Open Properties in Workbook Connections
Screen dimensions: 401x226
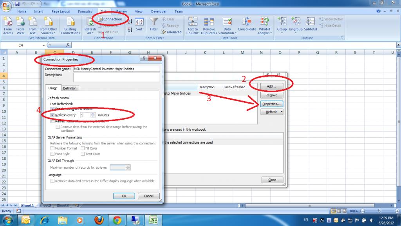(x=272, y=104)
